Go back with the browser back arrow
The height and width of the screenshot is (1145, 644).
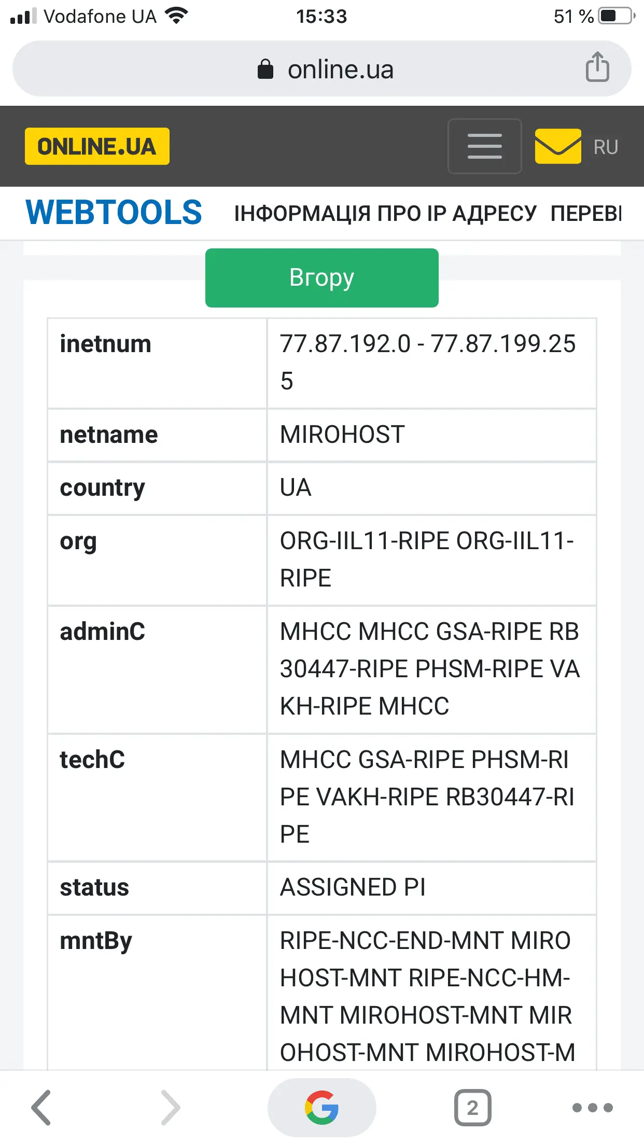tap(41, 1107)
